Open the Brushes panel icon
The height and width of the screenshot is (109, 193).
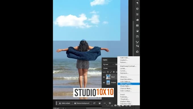click(x=137, y=42)
